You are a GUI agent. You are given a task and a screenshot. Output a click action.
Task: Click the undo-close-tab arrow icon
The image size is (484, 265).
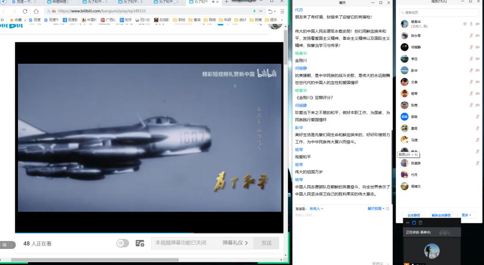click(x=270, y=11)
